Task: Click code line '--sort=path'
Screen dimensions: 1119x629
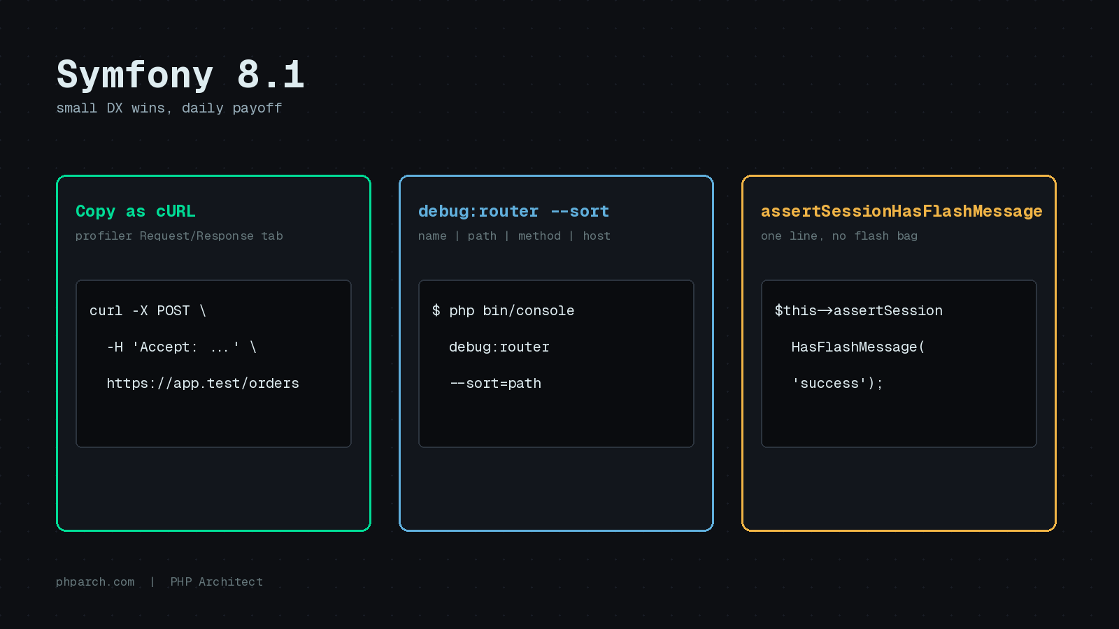Action: (x=495, y=383)
